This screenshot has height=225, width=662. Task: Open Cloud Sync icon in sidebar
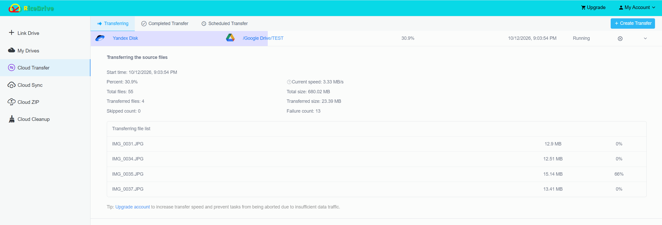point(11,85)
